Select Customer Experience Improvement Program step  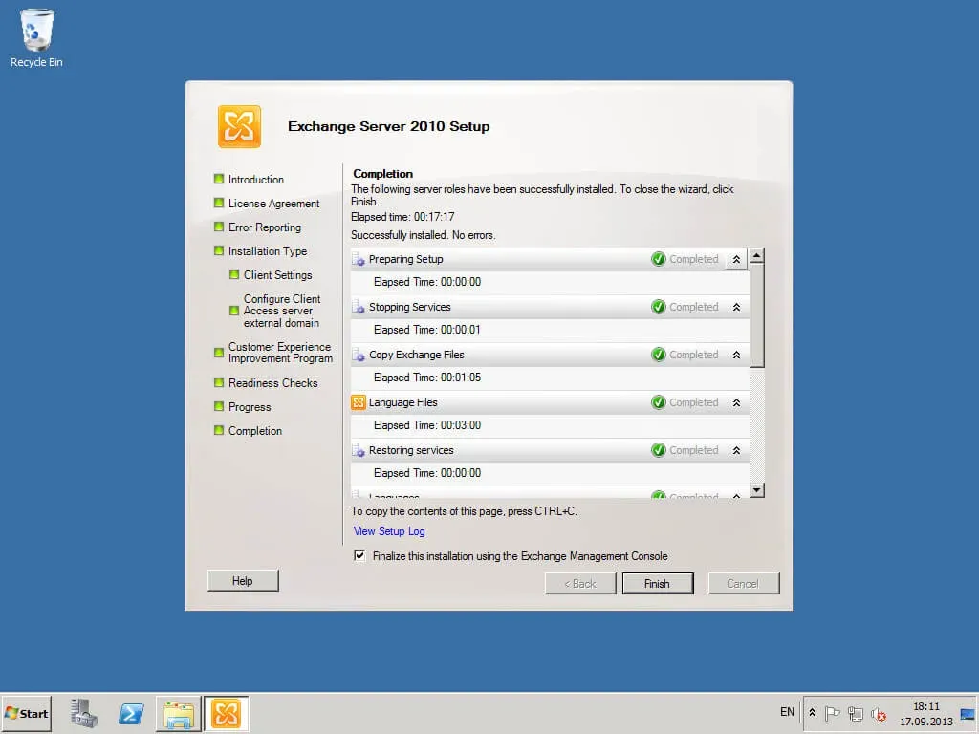pyautogui.click(x=280, y=353)
